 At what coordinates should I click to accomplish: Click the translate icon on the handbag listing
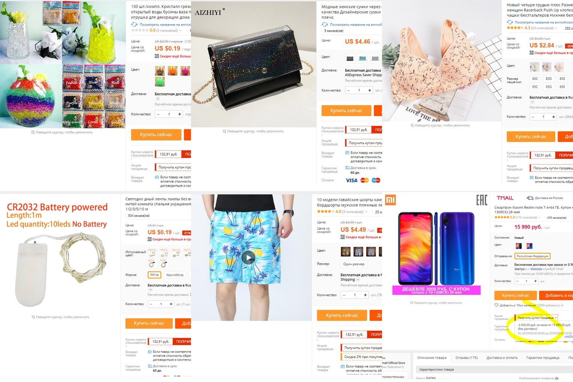(x=325, y=24)
